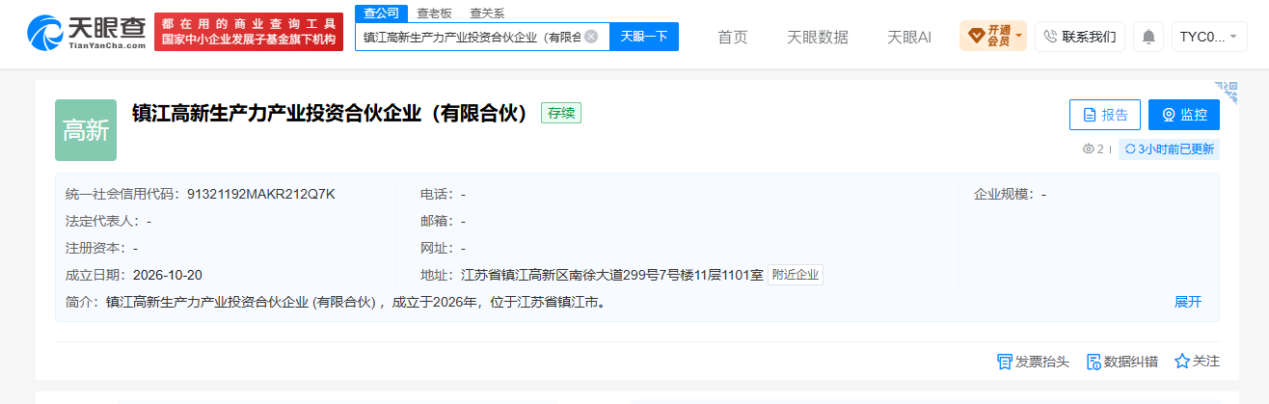
Task: Click the company address text
Action: tap(611, 275)
